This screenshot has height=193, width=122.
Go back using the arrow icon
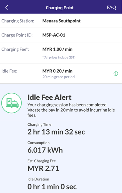tap(7, 7)
